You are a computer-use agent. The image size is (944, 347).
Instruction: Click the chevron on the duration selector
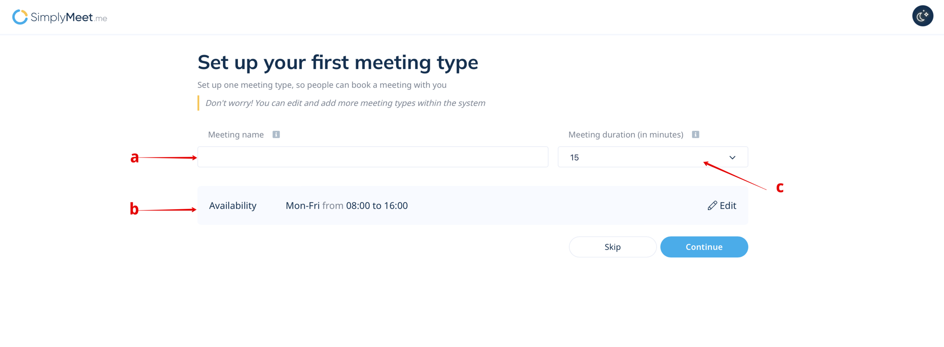(x=732, y=157)
